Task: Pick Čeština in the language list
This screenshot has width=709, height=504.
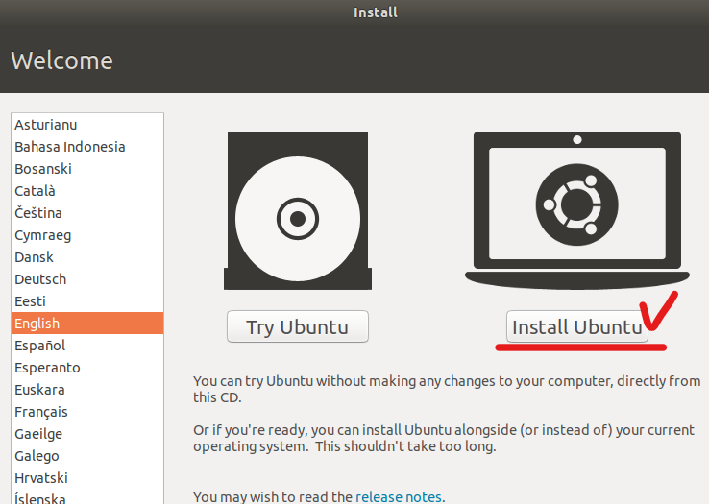Action: click(87, 213)
